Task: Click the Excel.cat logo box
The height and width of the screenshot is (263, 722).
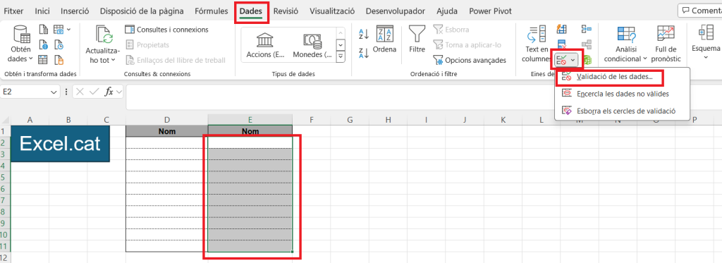Action: [x=60, y=144]
